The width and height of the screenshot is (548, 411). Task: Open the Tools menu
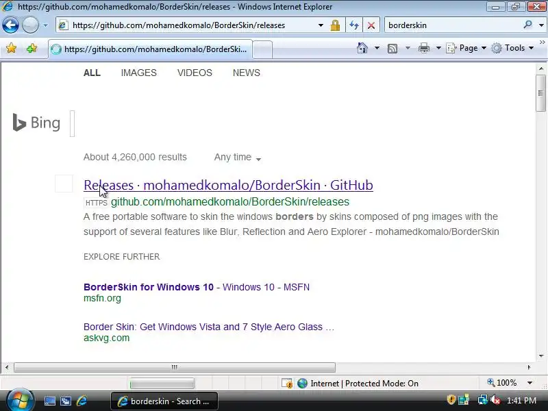click(x=512, y=48)
